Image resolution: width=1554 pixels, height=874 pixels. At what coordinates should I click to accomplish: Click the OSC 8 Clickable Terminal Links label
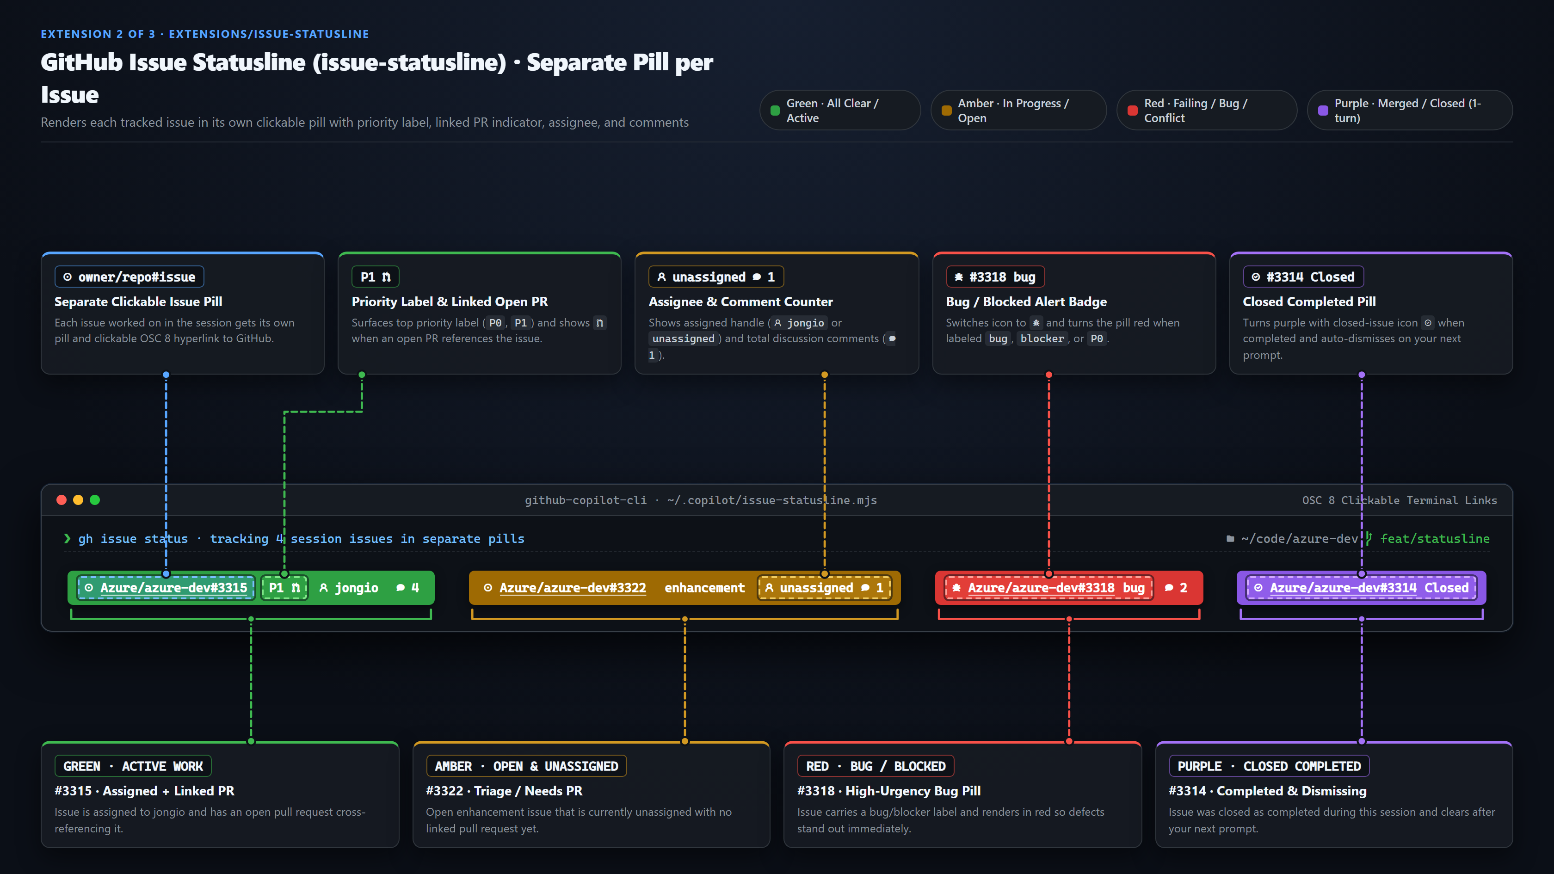[1399, 500]
